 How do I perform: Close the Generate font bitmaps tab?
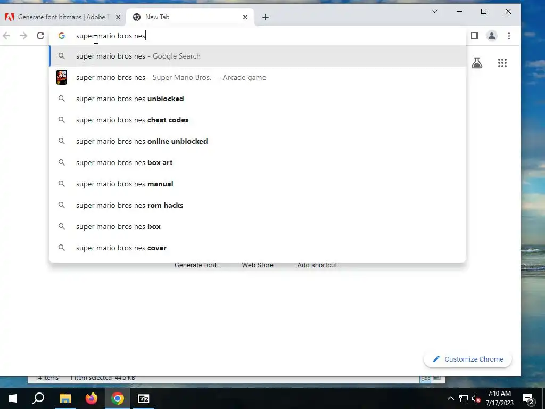pyautogui.click(x=118, y=17)
